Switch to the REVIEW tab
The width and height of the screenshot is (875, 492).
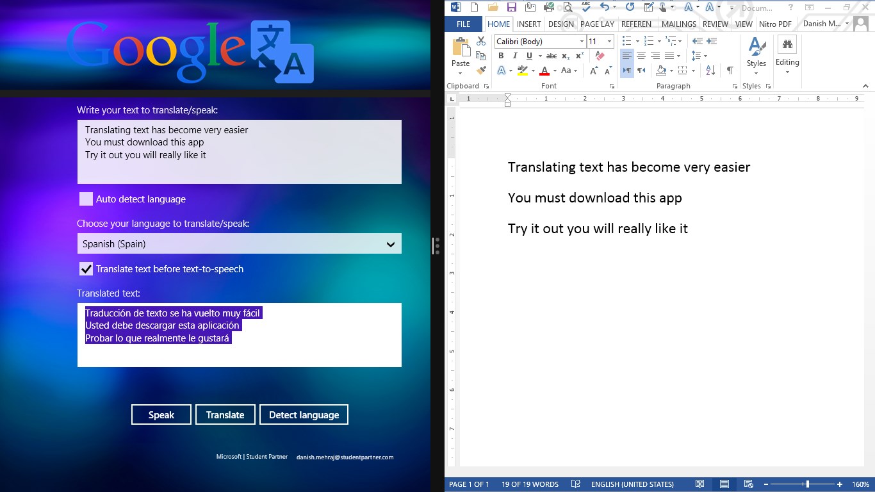click(x=716, y=24)
